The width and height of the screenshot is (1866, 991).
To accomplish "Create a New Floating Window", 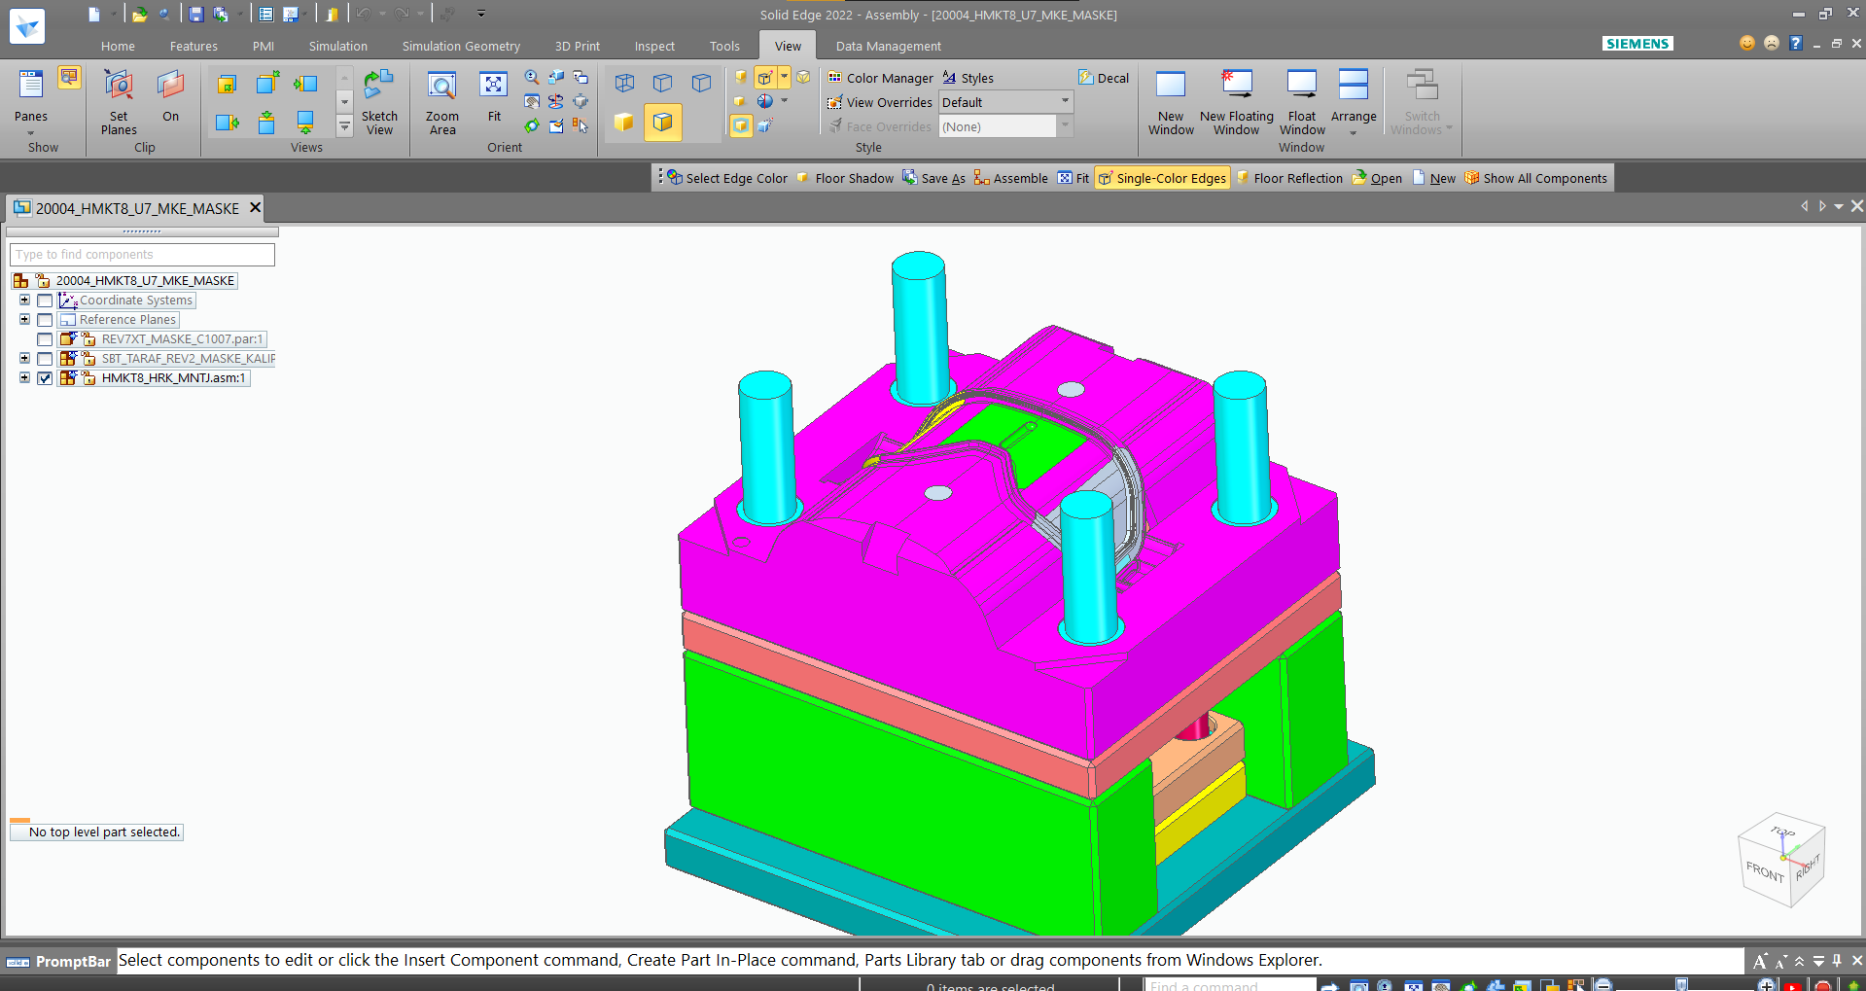I will point(1236,102).
